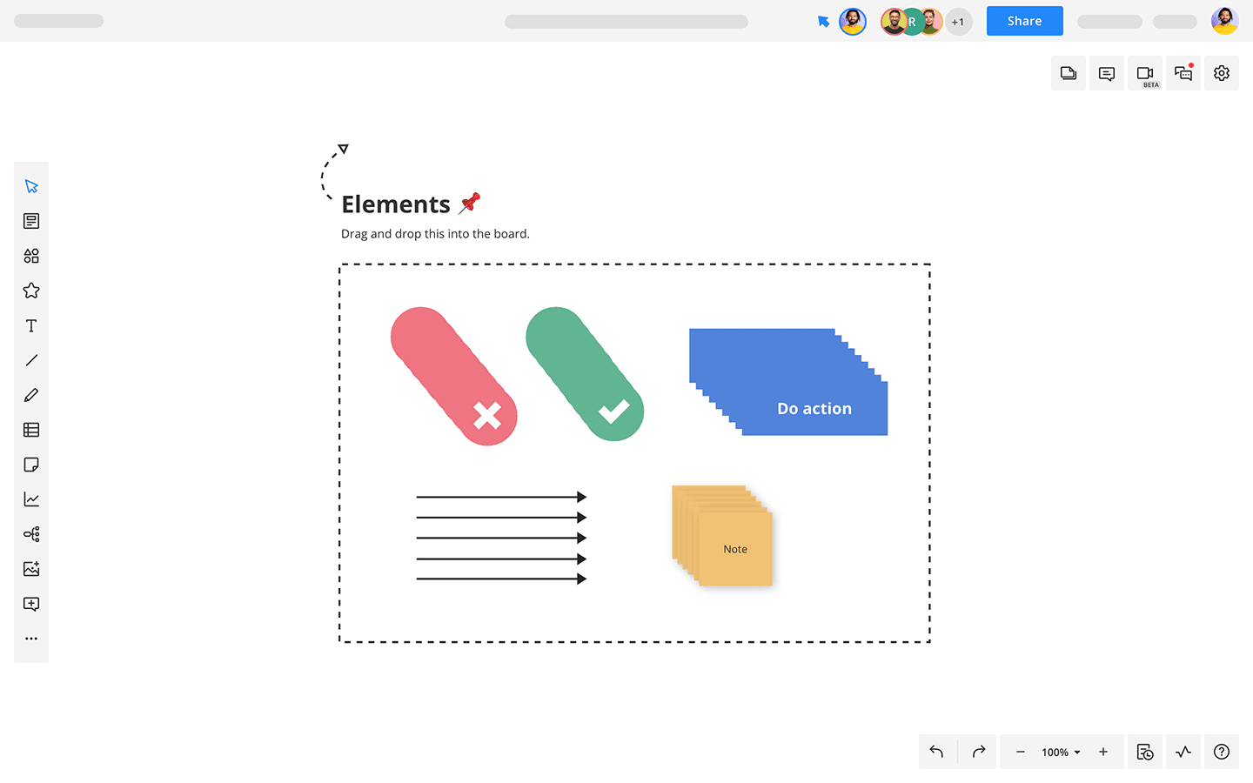Insert a table from sidebar
The height and width of the screenshot is (783, 1253).
click(x=31, y=430)
